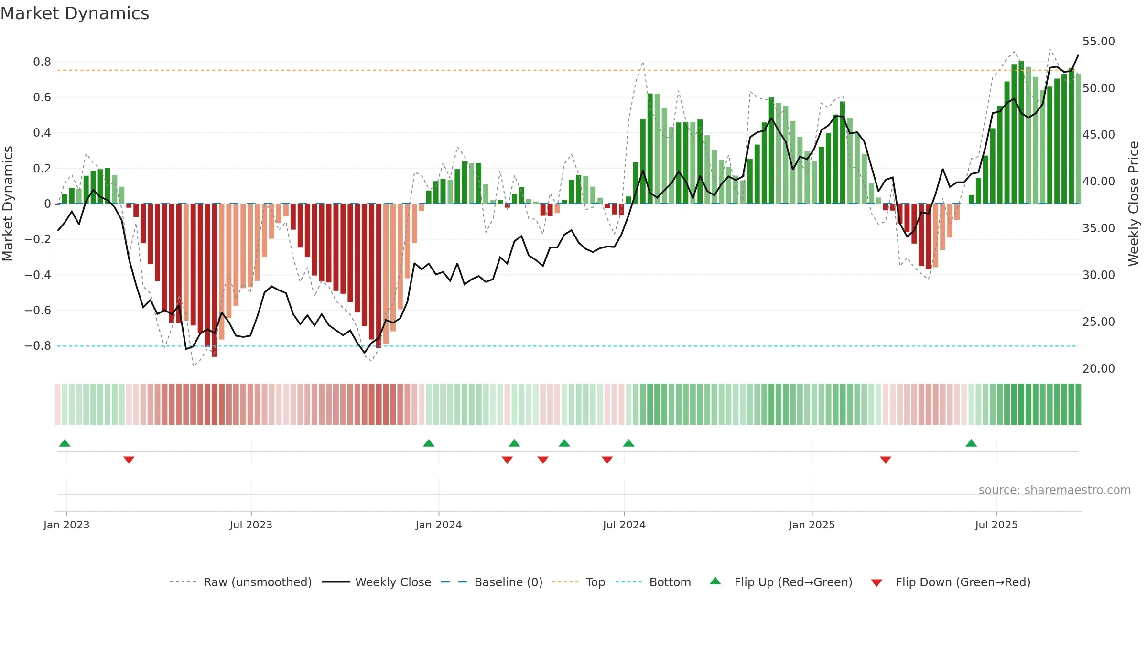This screenshot has width=1147, height=645.
Task: Select the red flip-down marker in early 2023
Action: 129,460
